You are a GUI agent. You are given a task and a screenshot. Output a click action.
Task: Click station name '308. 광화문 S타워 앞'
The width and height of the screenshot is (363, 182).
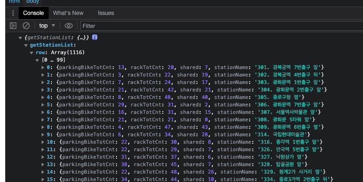[283, 119]
